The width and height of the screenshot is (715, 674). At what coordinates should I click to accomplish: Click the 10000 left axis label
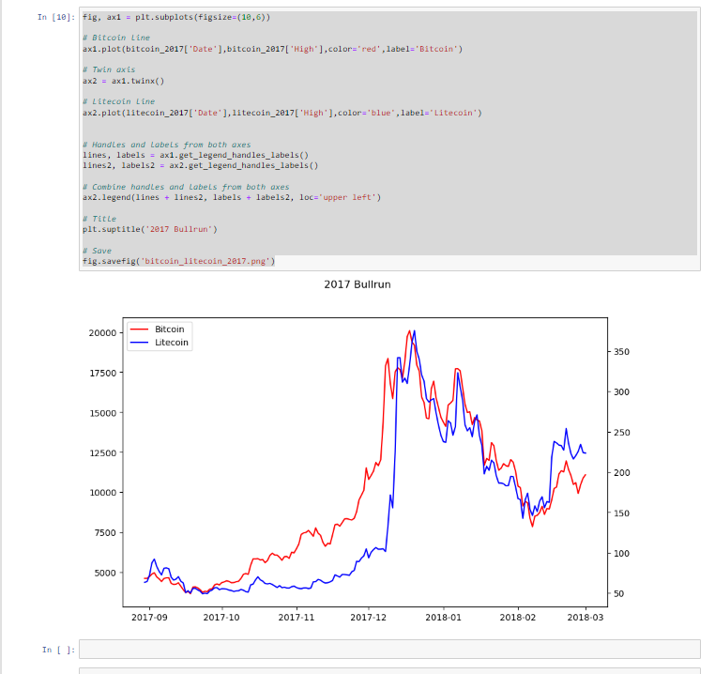(x=102, y=493)
